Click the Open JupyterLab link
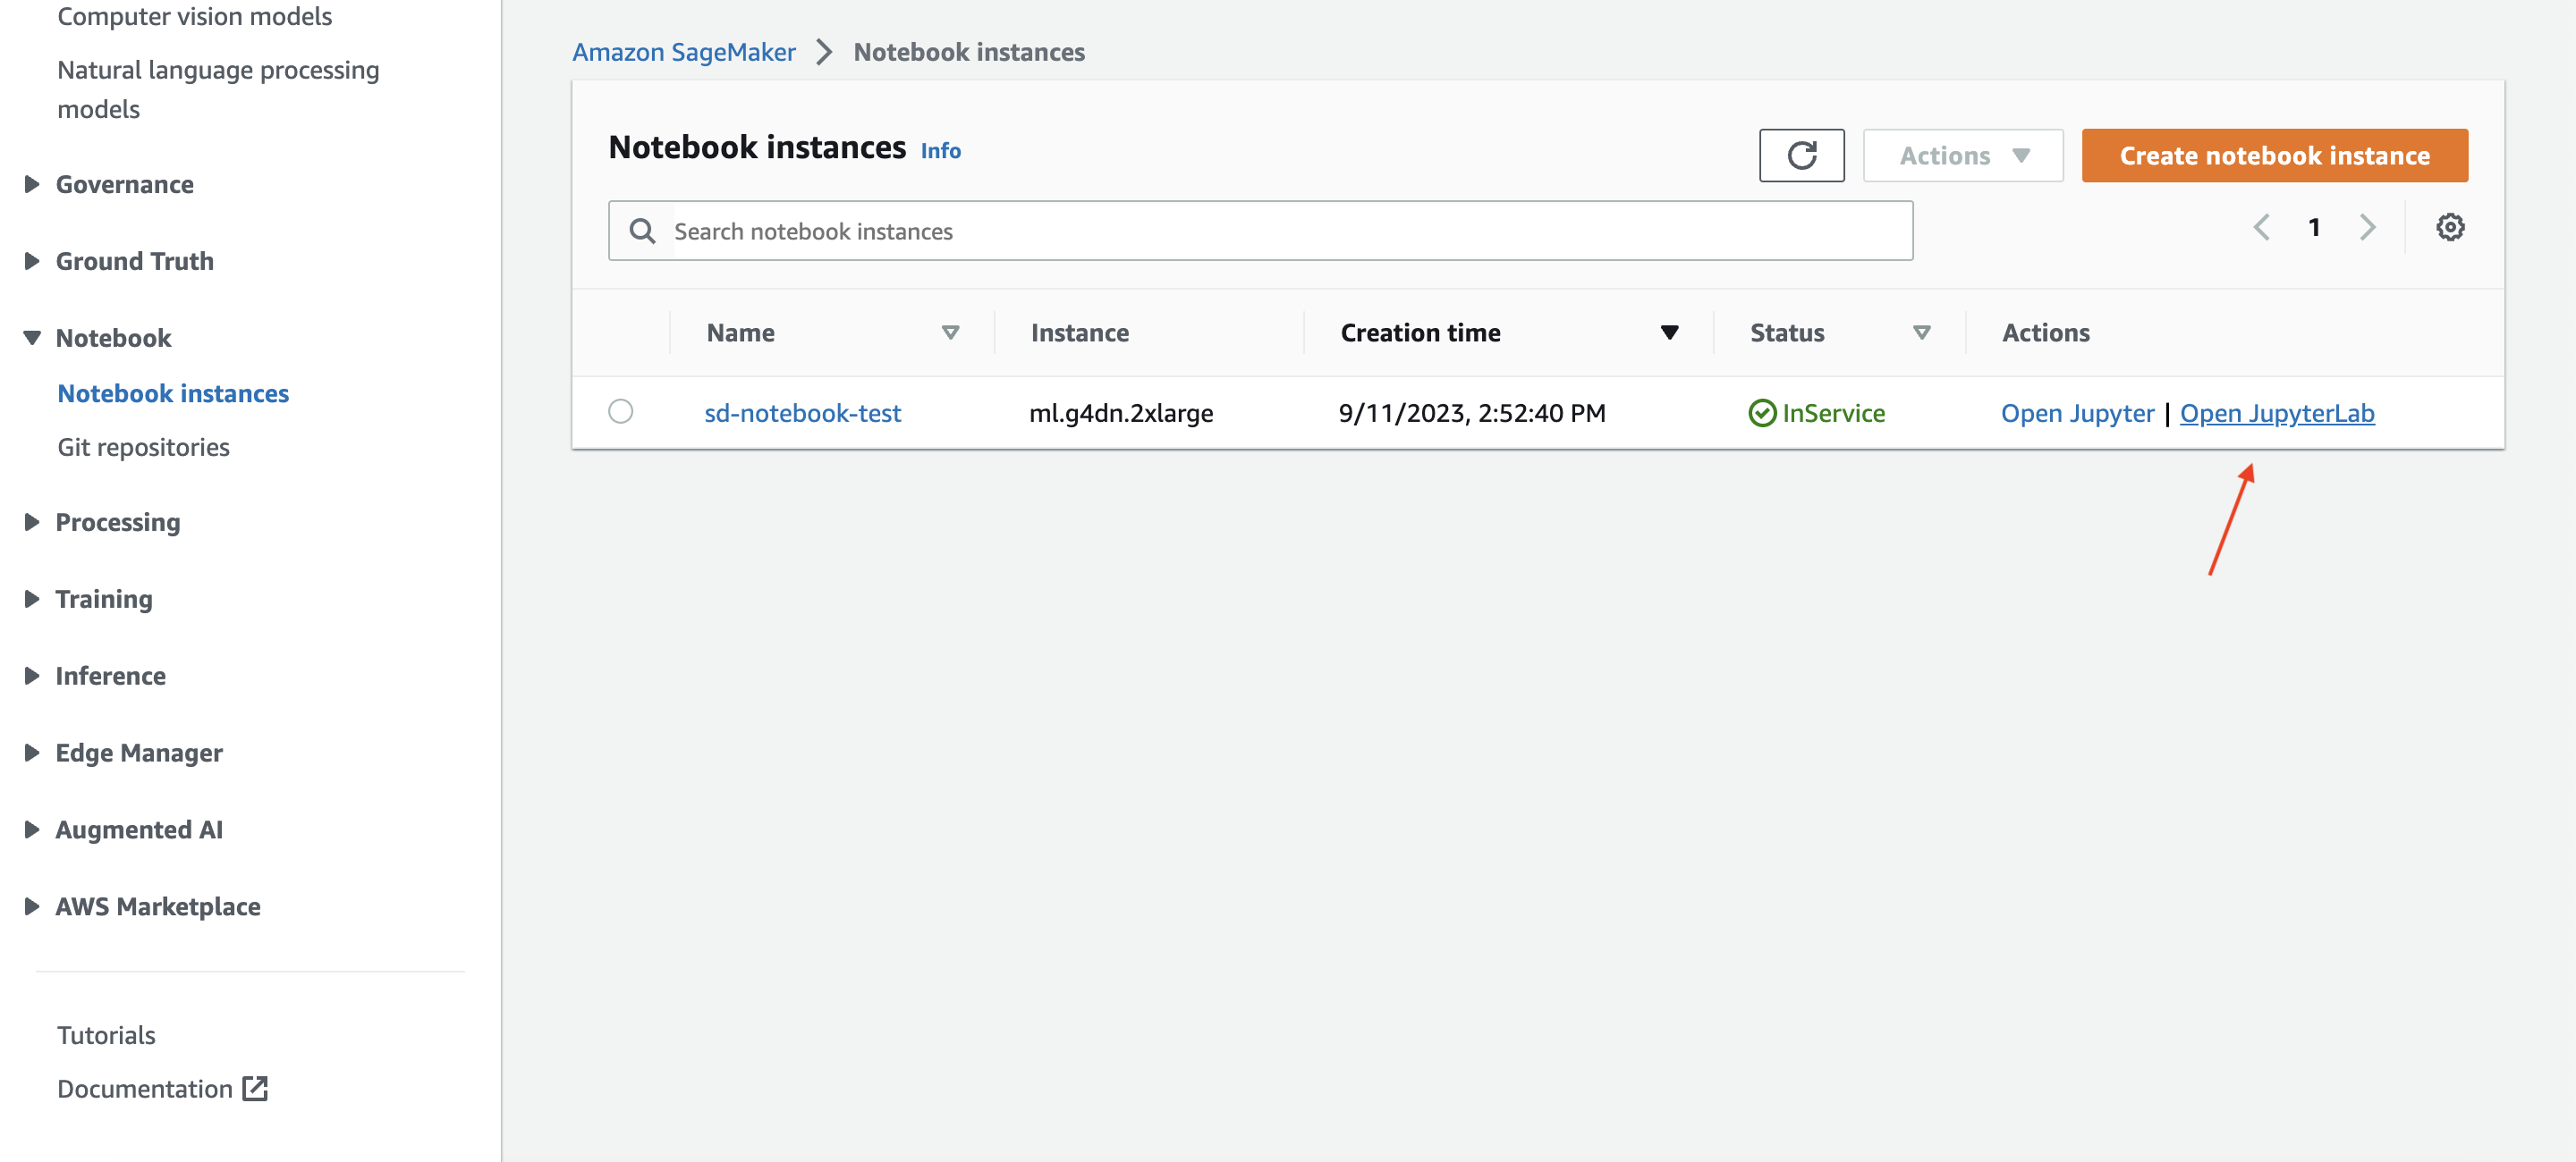The width and height of the screenshot is (2576, 1162). [x=2276, y=414]
